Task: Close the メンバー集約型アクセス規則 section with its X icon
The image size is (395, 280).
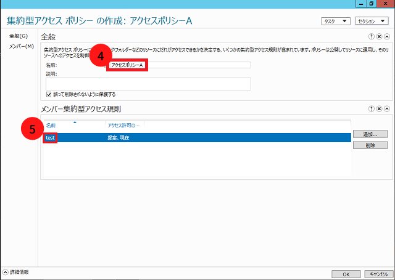Action: 380,108
